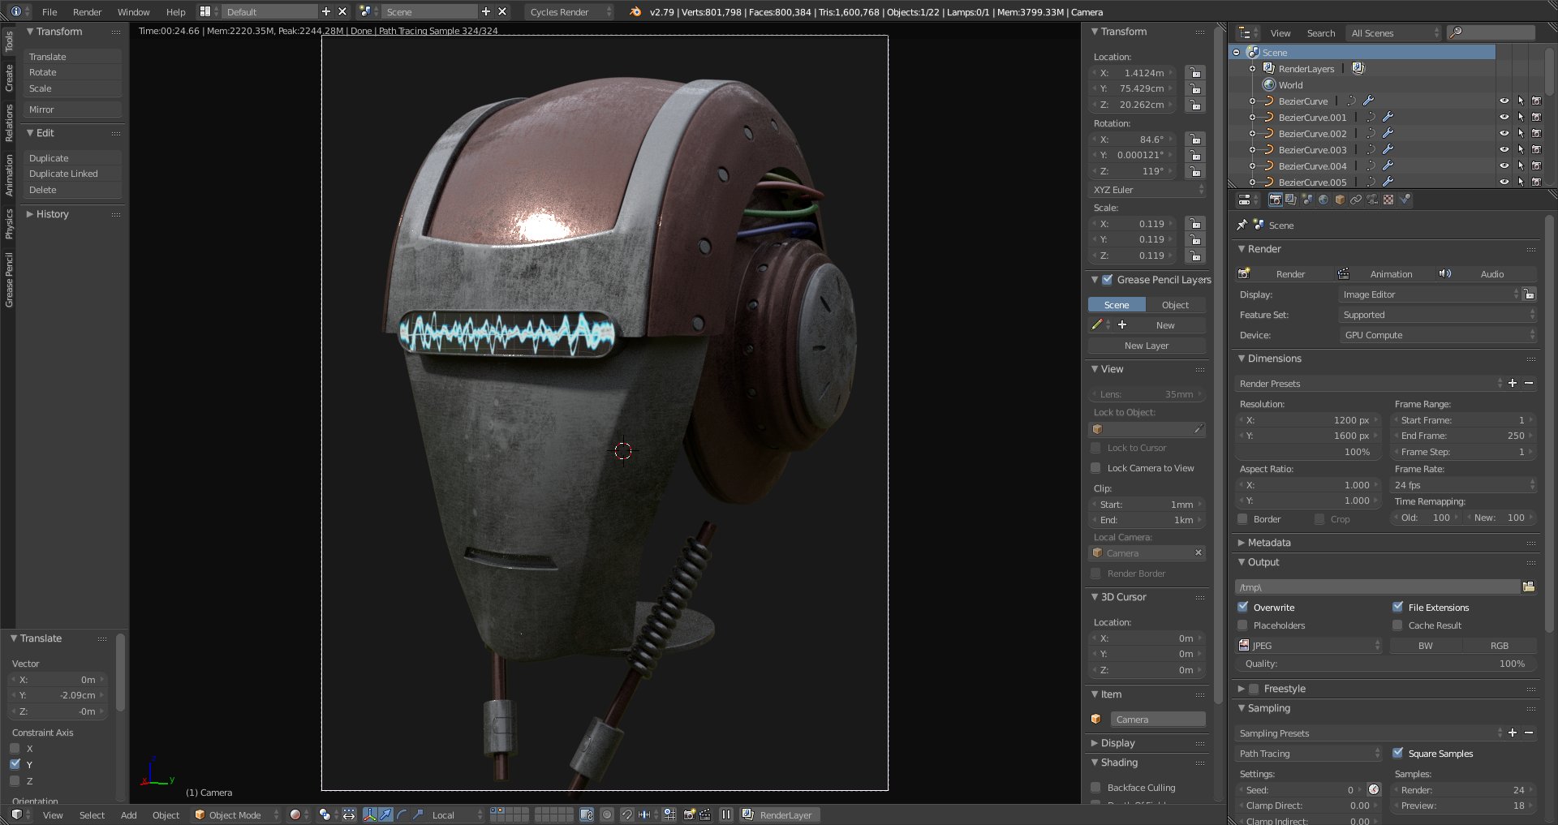Toggle the 3D manipulator widget in viewport header

(369, 814)
